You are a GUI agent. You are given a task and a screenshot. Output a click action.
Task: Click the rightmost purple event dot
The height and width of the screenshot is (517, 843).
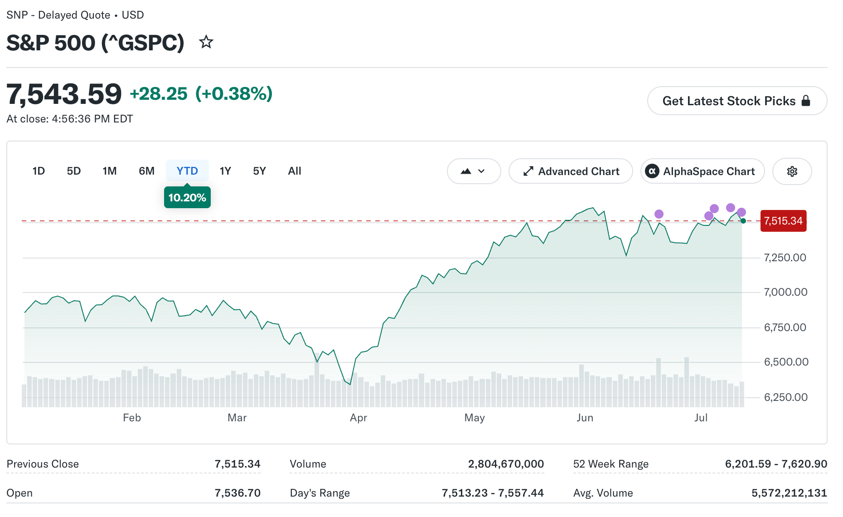741,212
